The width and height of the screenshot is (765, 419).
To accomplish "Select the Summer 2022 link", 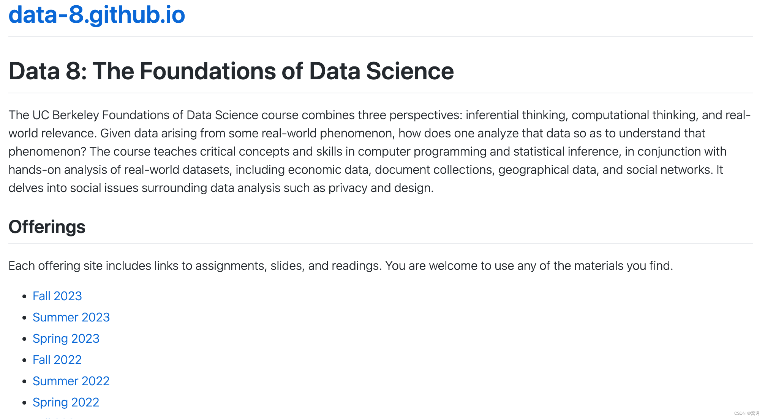I will click(71, 381).
